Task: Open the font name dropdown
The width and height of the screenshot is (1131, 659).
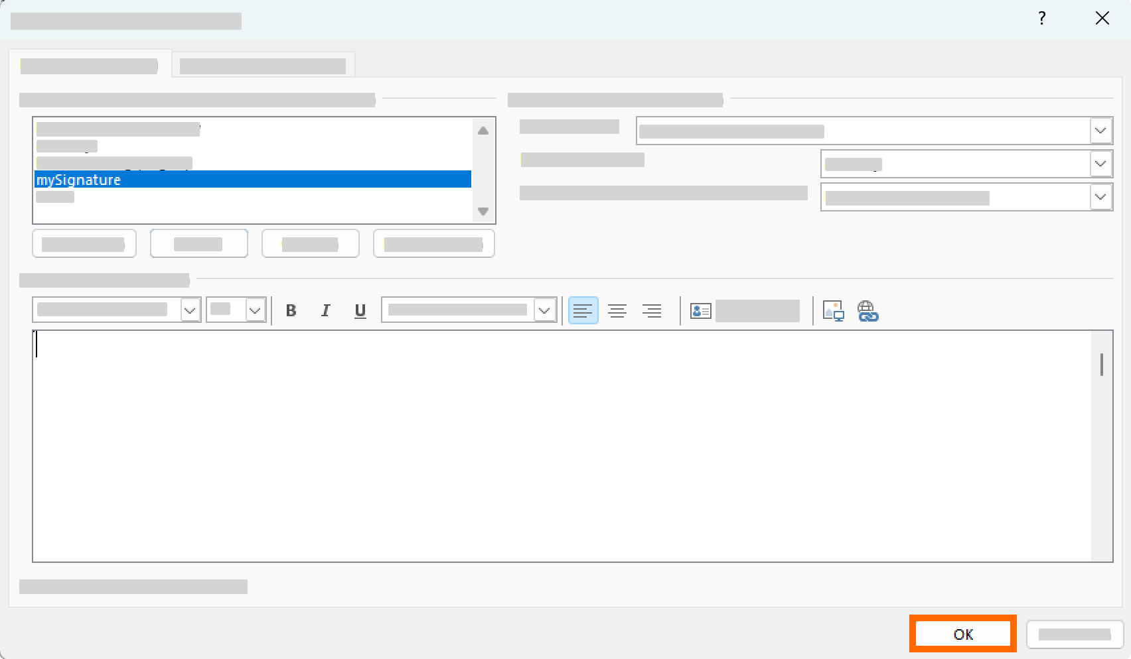Action: pyautogui.click(x=190, y=310)
